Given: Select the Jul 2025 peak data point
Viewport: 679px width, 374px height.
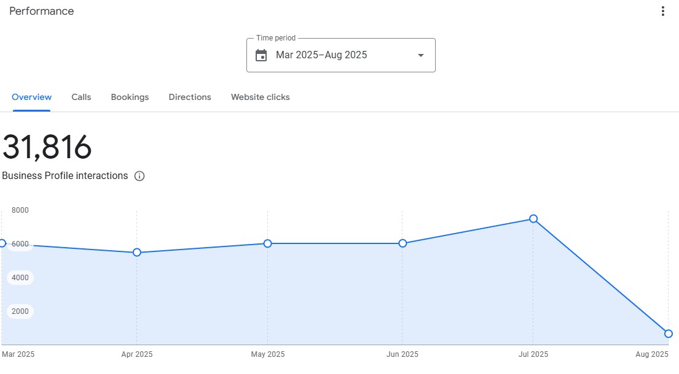Looking at the screenshot, I should point(533,219).
